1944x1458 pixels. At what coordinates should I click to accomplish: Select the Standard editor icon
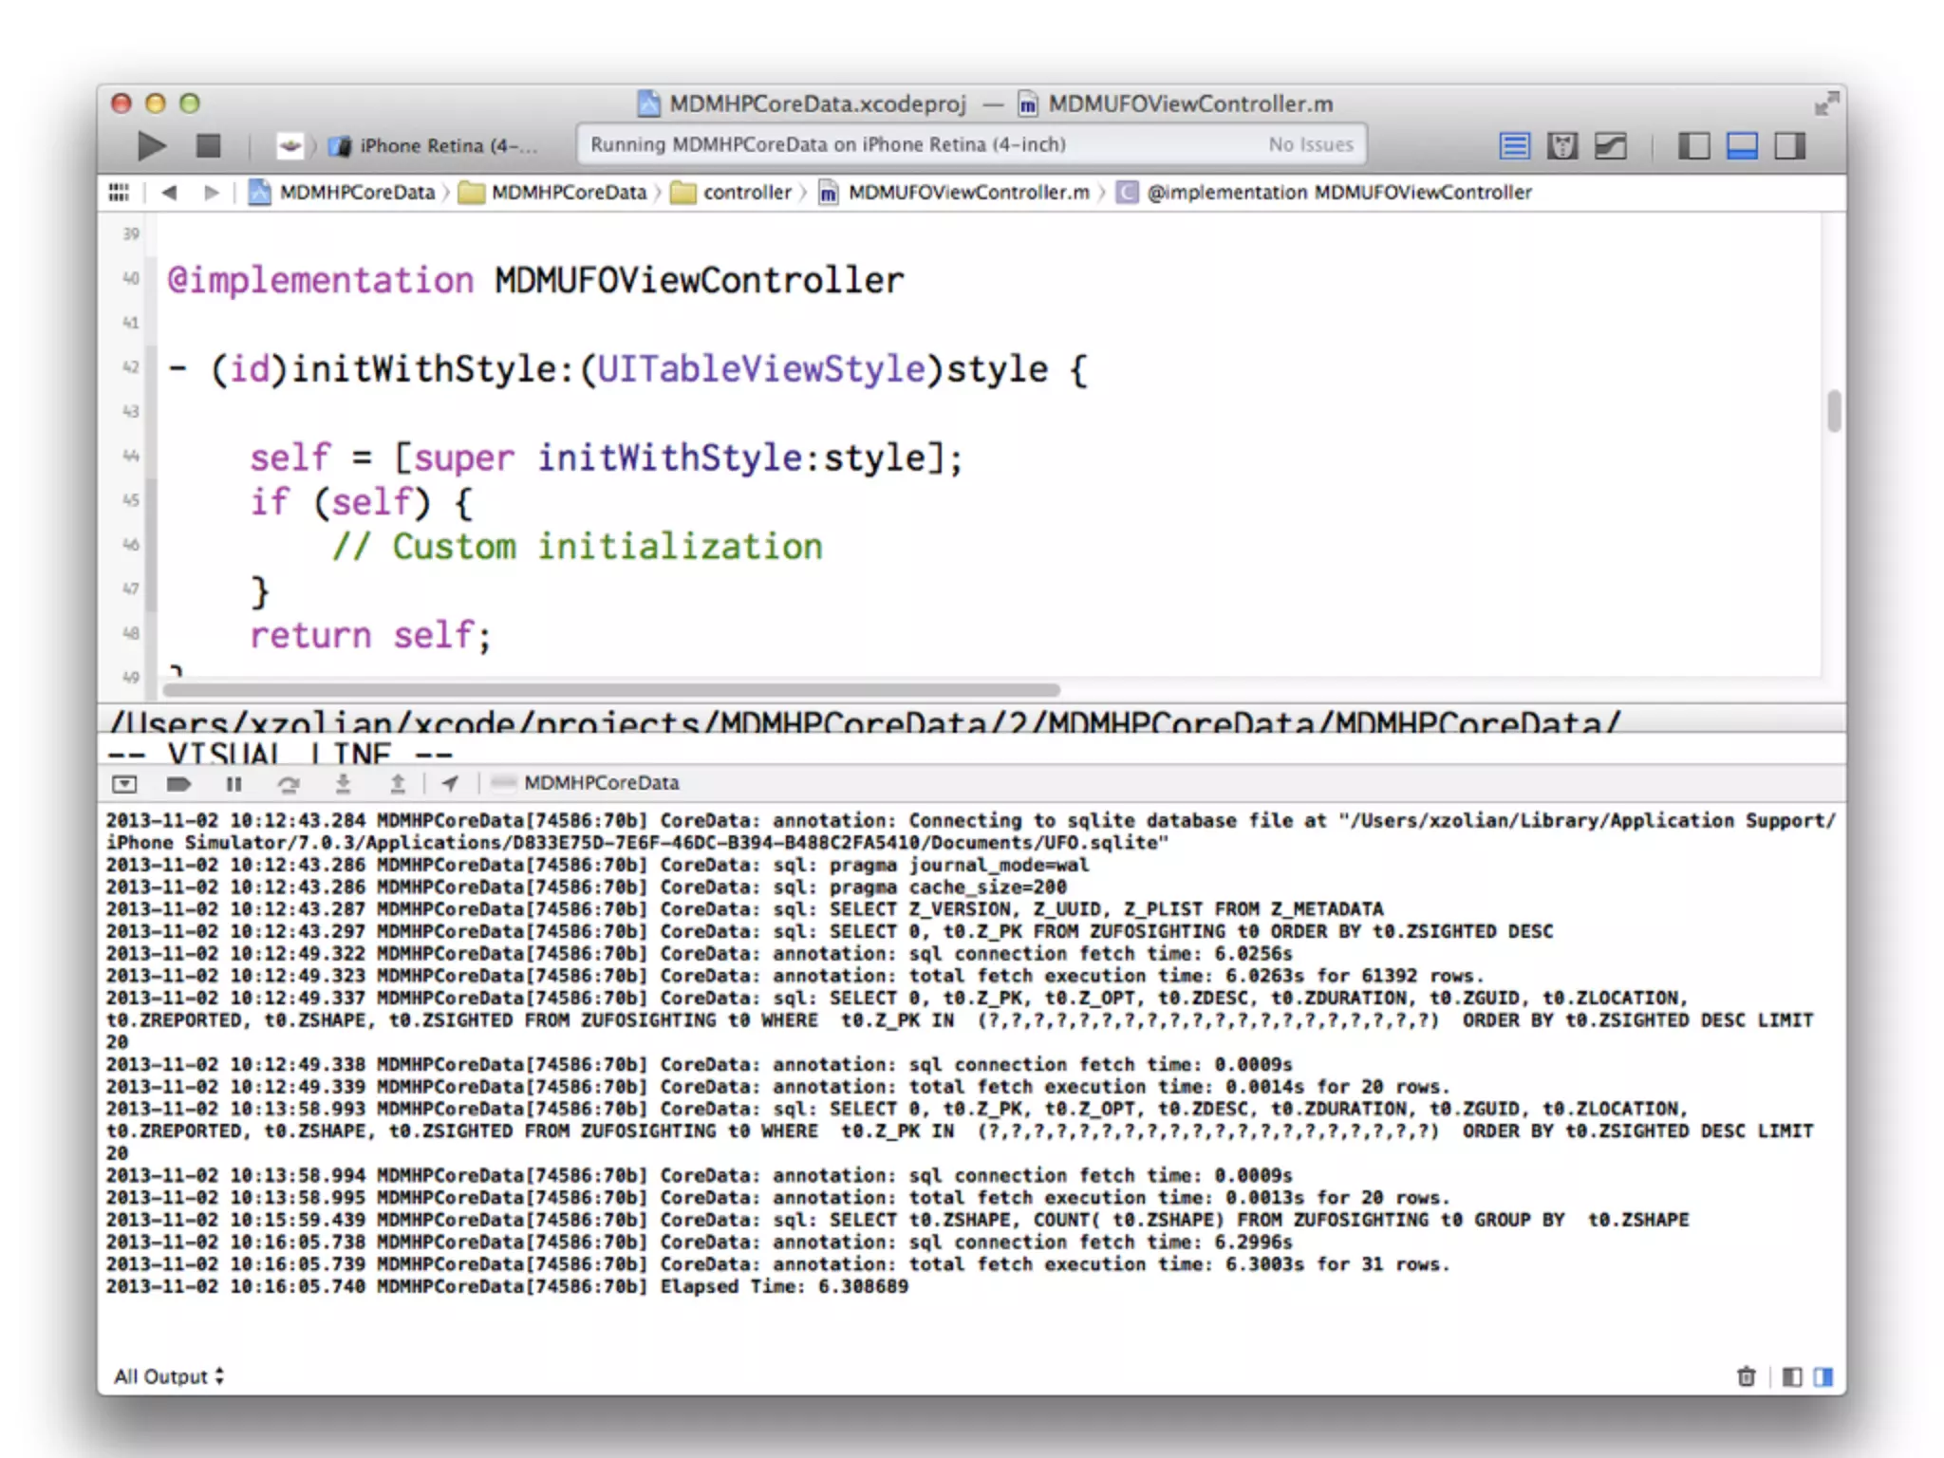[1514, 145]
